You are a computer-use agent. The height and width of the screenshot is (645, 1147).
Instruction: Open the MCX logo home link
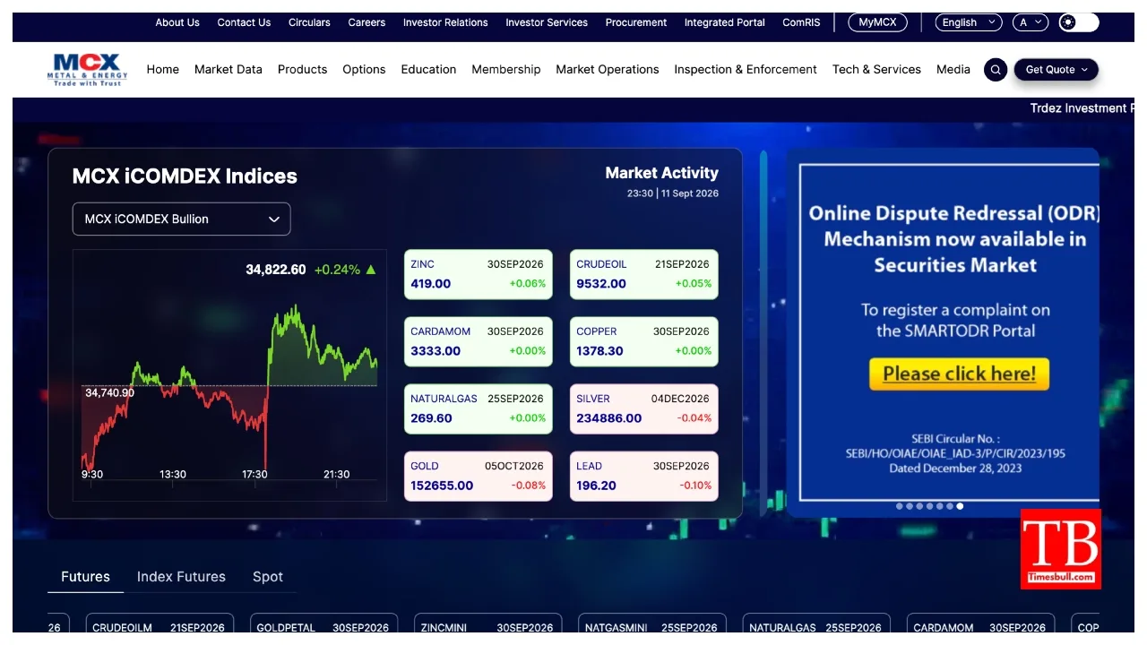[x=88, y=69]
